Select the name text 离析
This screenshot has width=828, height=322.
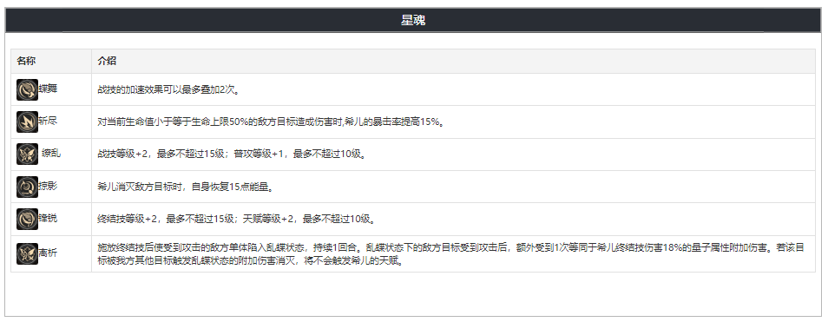[48, 253]
